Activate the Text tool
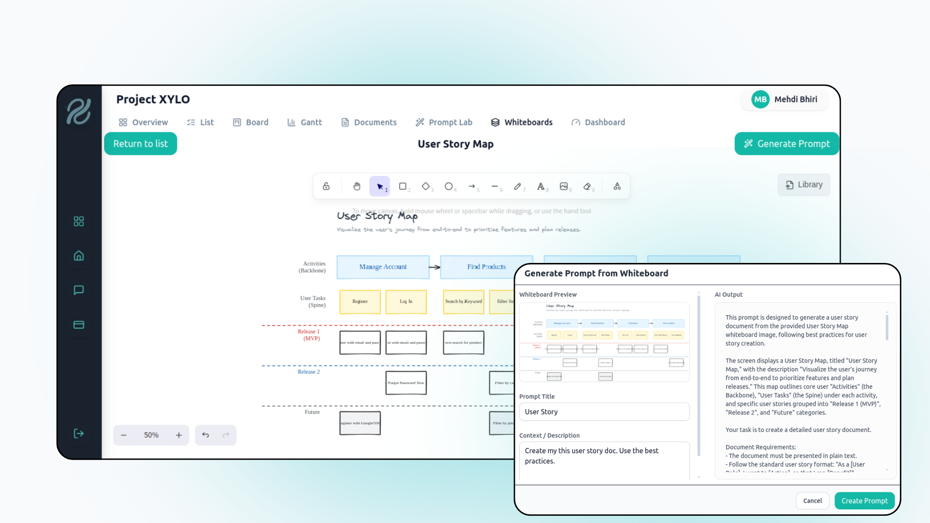Viewport: 930px width, 523px height. (x=541, y=186)
